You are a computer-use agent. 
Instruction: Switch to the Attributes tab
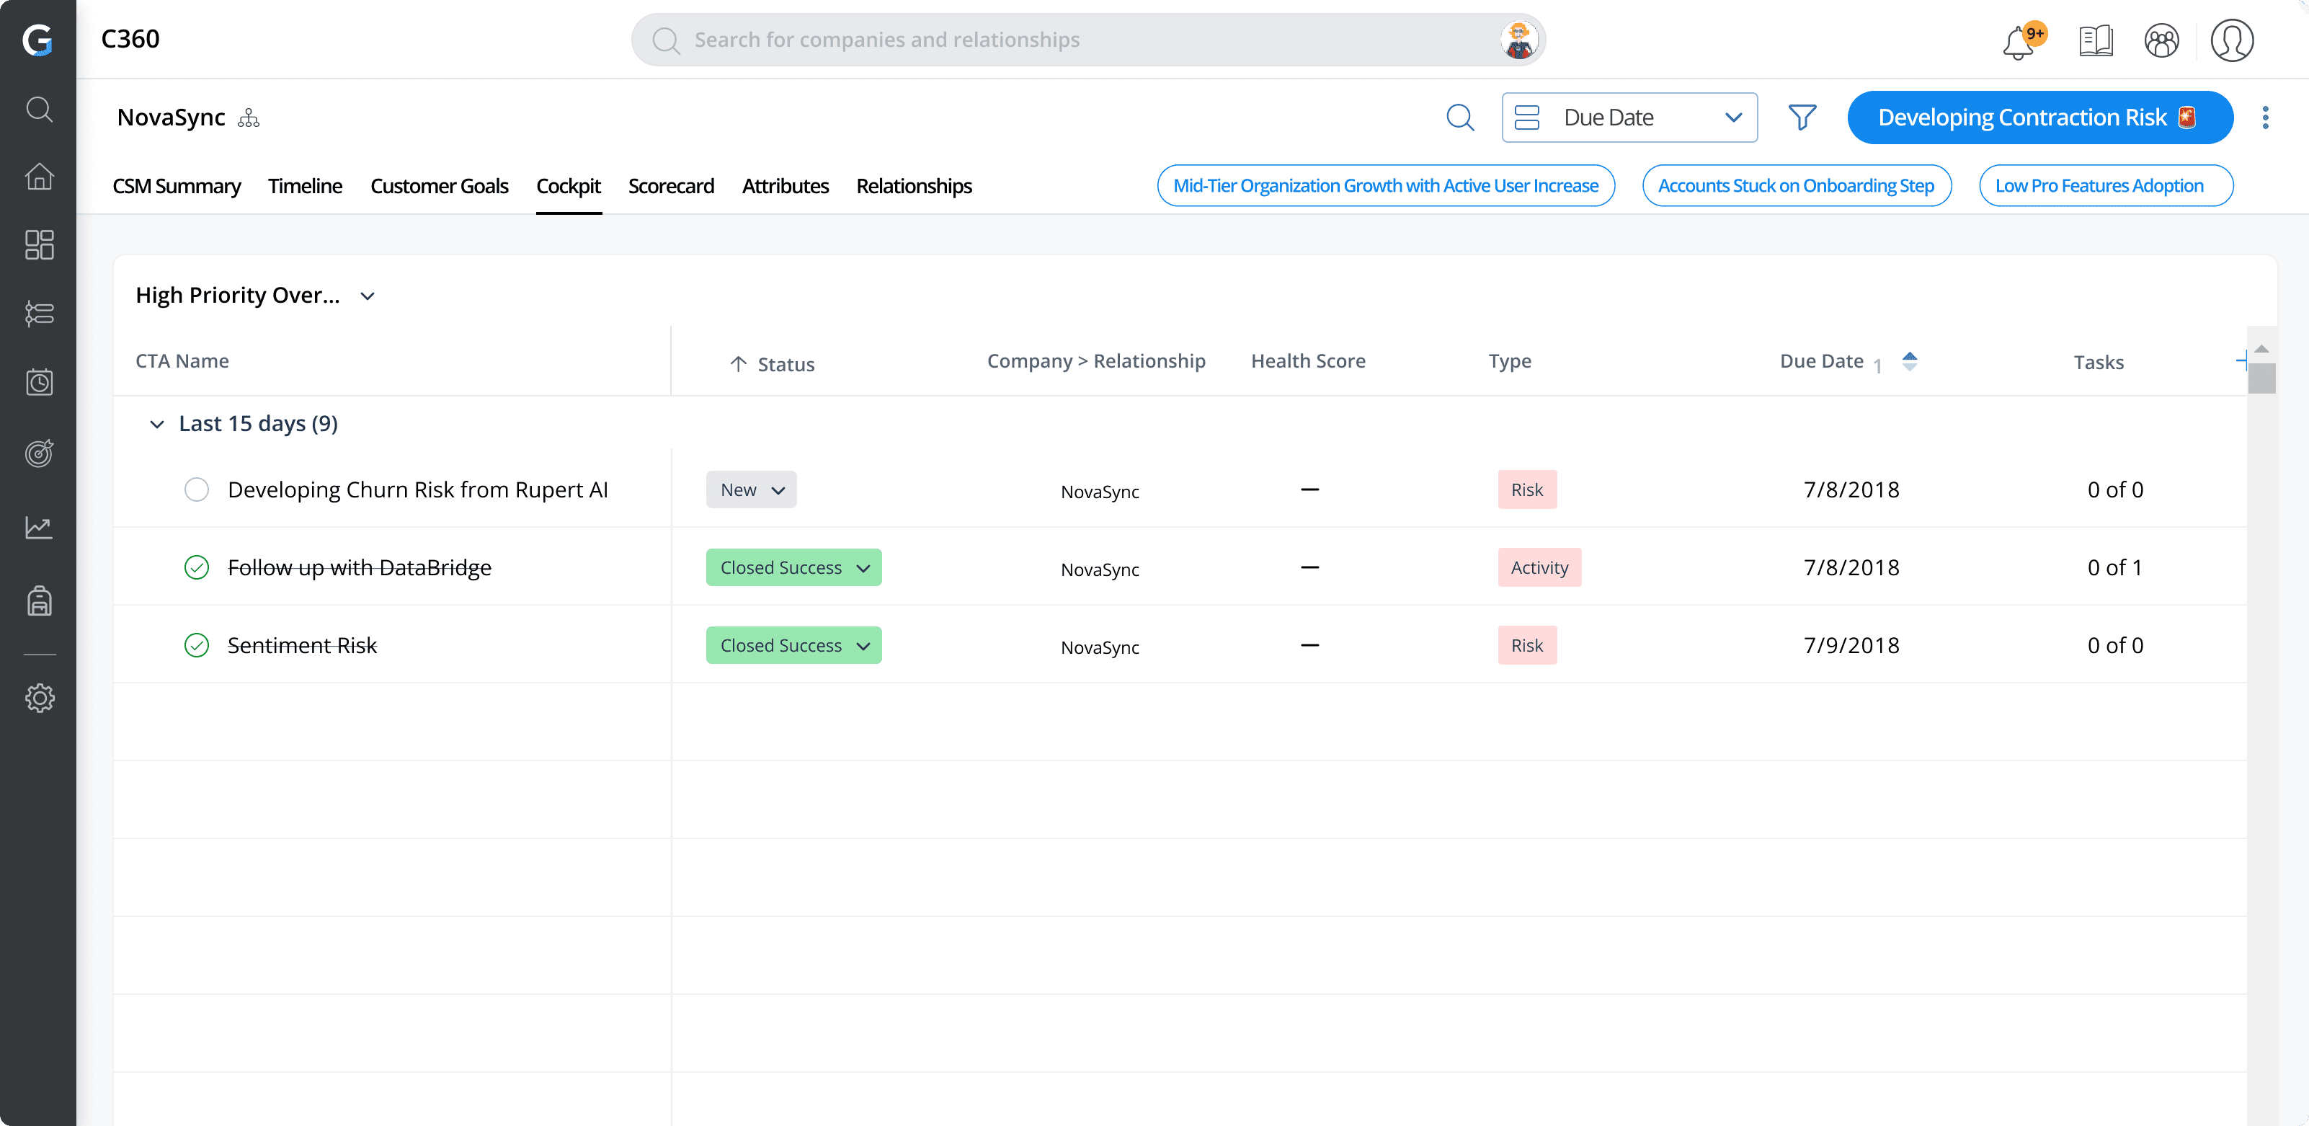[786, 185]
